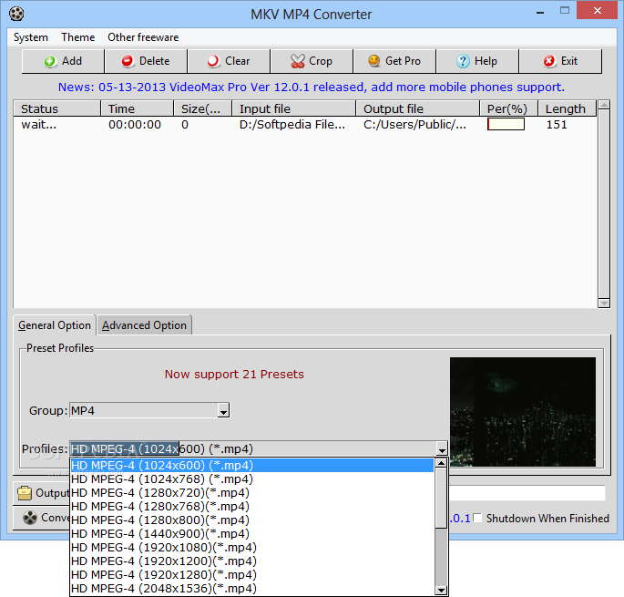Image resolution: width=624 pixels, height=597 pixels.
Task: Switch to General Option tab
Action: (55, 325)
